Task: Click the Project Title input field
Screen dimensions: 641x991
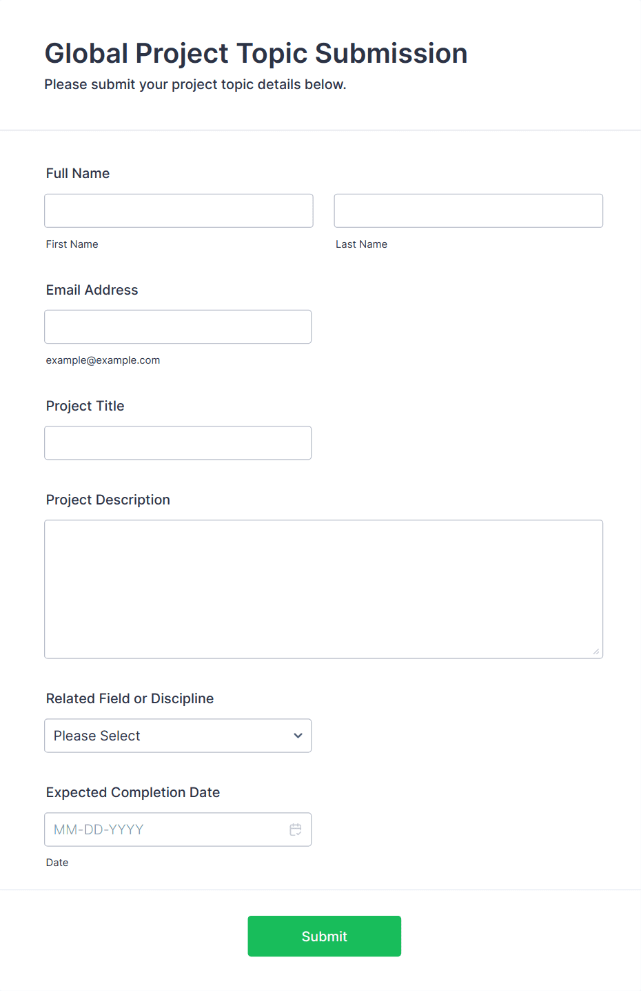Action: pyautogui.click(x=178, y=442)
